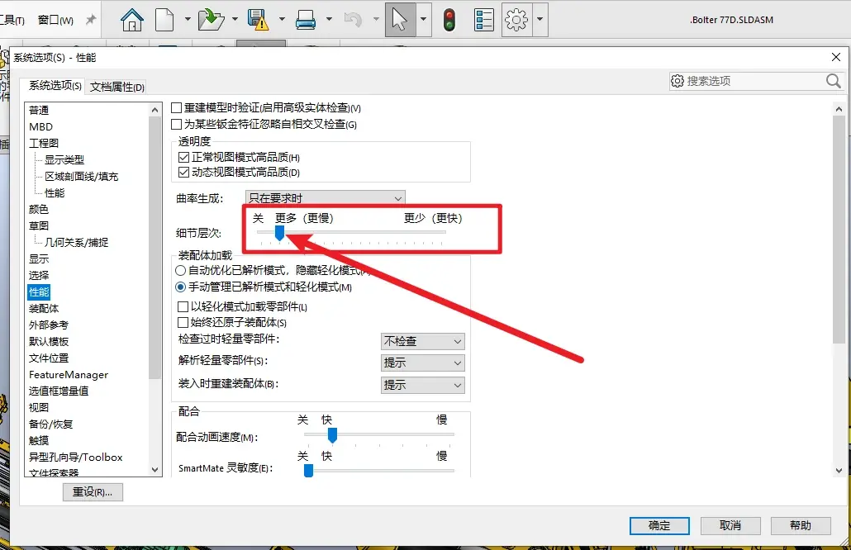Click the 搜索选项 search field
The width and height of the screenshot is (851, 550).
[754, 81]
